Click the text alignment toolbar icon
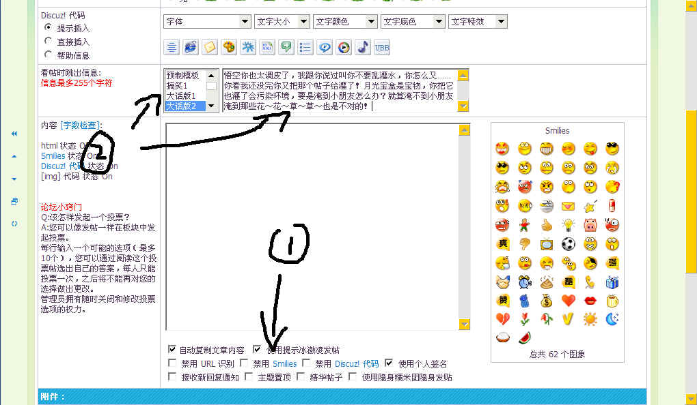697x405 pixels. 172,47
